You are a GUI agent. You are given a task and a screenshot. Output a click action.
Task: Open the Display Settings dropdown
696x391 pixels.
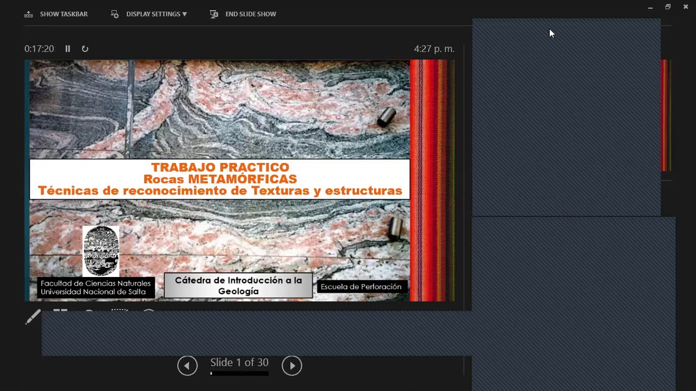pyautogui.click(x=156, y=14)
